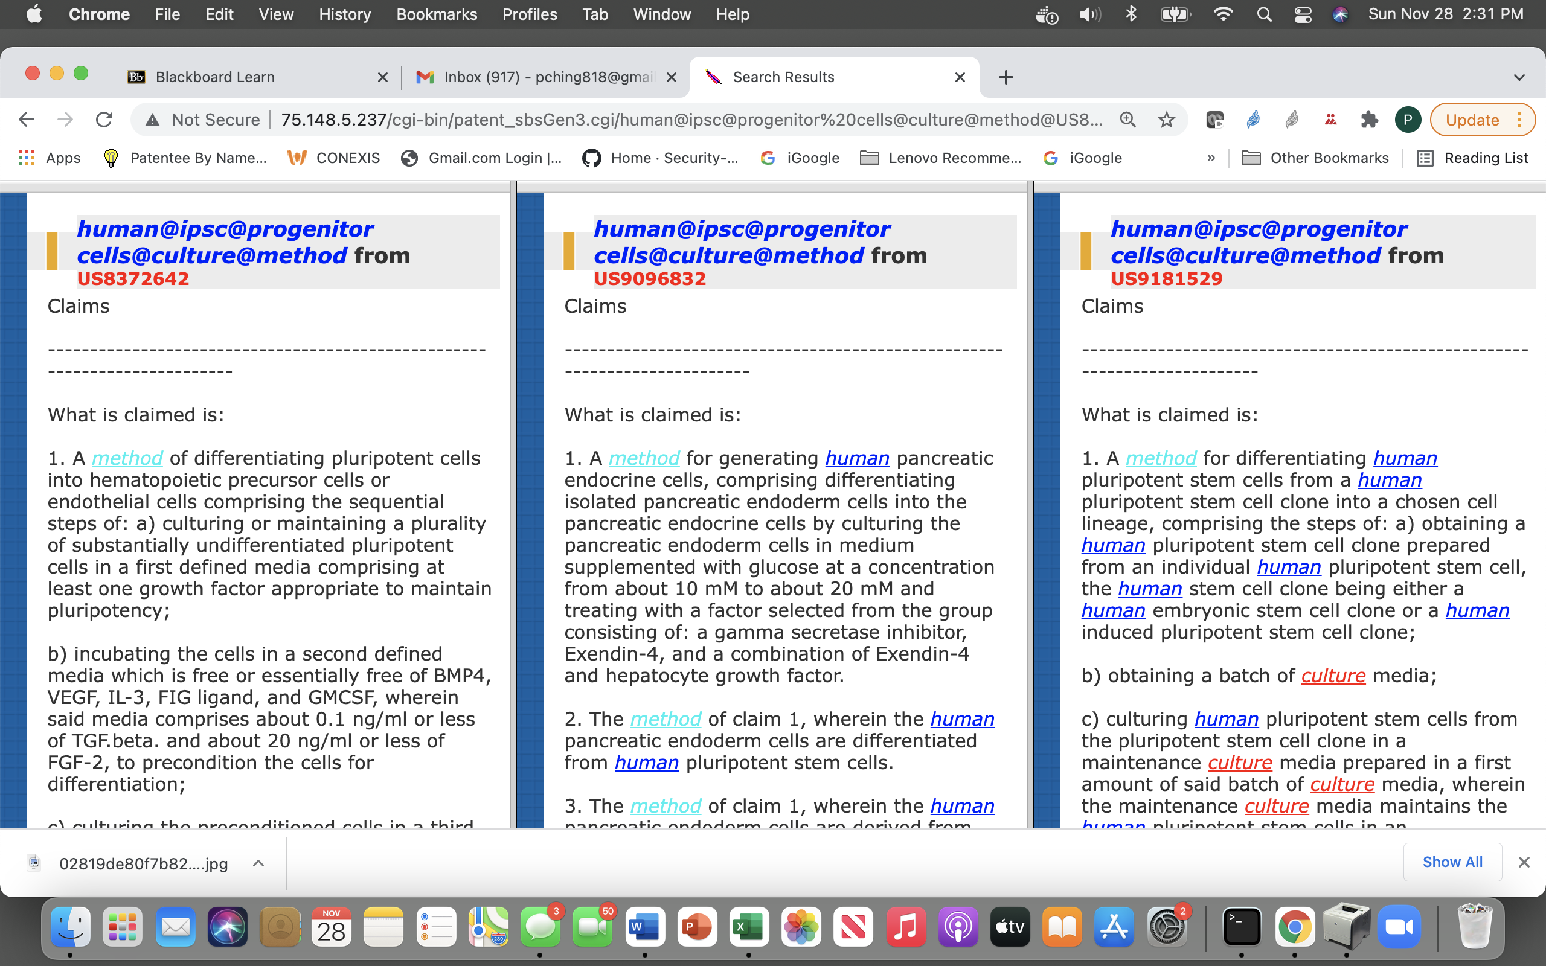Screen dimensions: 1546x966
Task: Switch to Blackboard Learn tab
Action: coord(255,77)
